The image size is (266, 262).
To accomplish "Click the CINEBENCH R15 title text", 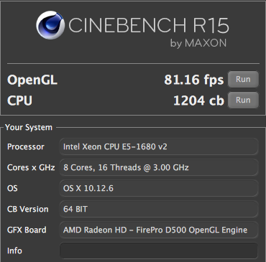I will coord(149,25).
